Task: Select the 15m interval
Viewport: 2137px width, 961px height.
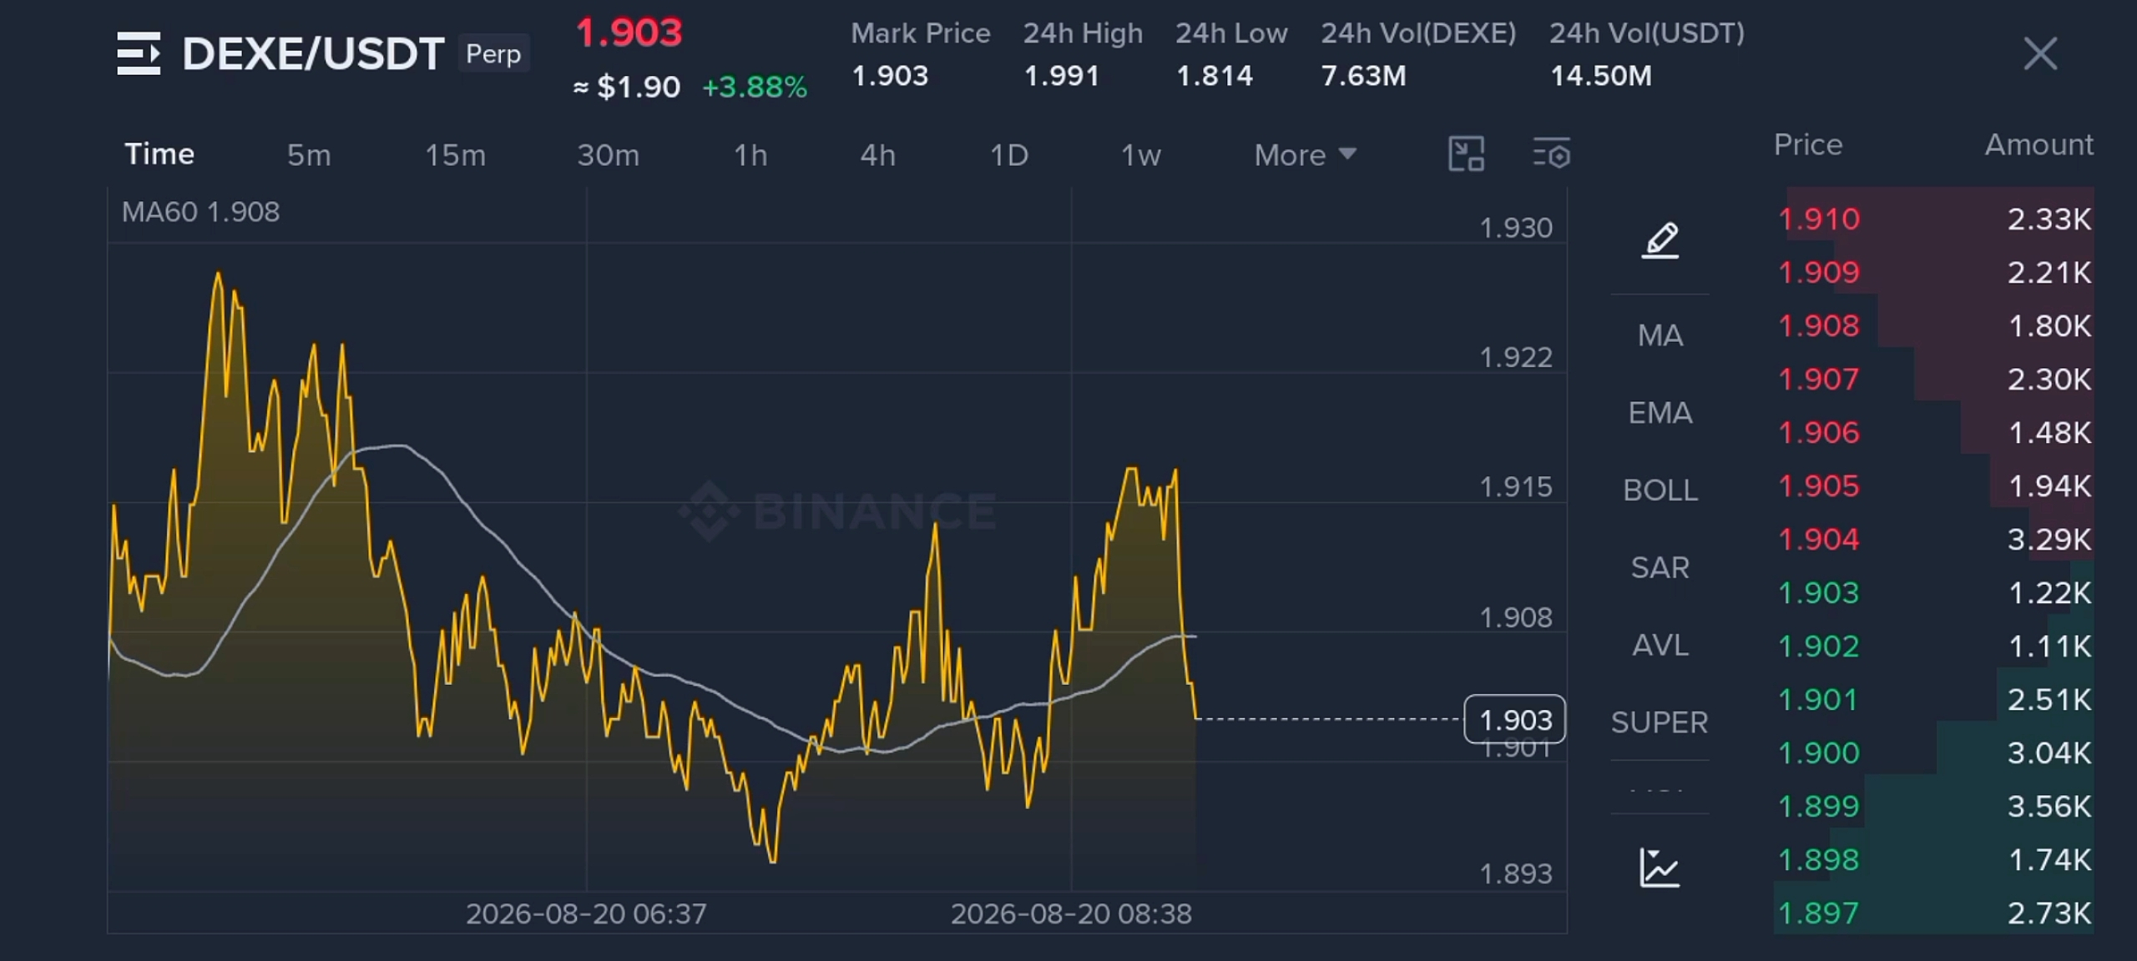Action: pos(455,155)
